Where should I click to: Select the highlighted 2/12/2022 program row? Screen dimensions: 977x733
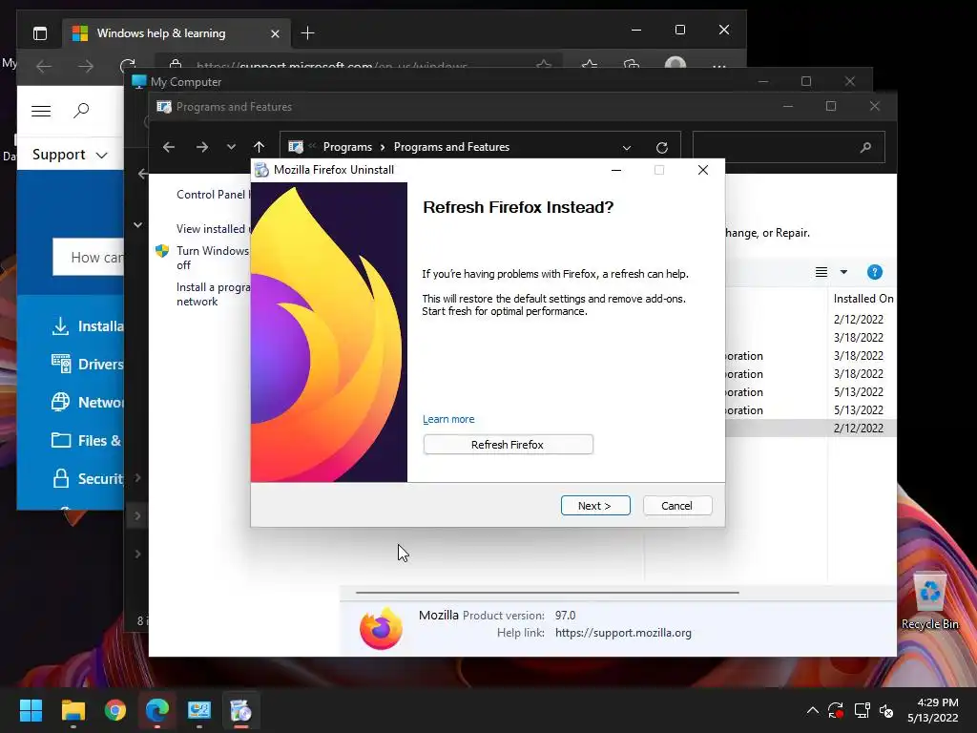pyautogui.click(x=810, y=429)
